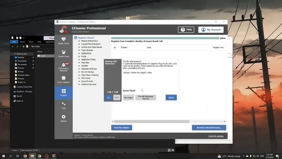Open taskbar search icon
282x159 pixels.
point(11,156)
